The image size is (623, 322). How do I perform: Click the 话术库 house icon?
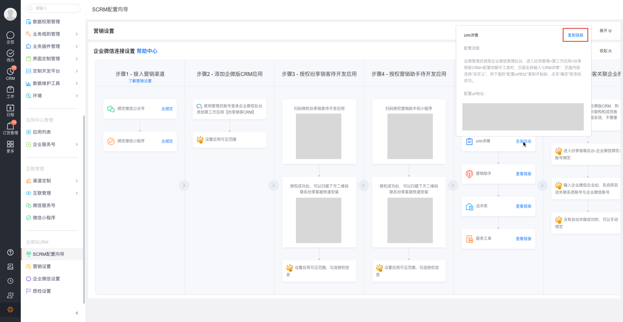click(x=469, y=206)
